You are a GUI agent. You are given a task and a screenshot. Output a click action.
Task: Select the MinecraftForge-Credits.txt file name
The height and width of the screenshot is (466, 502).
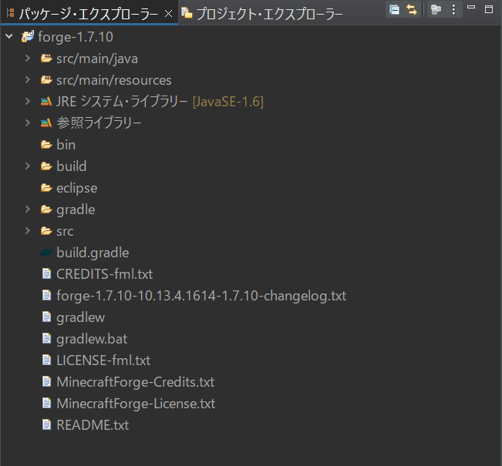point(136,382)
